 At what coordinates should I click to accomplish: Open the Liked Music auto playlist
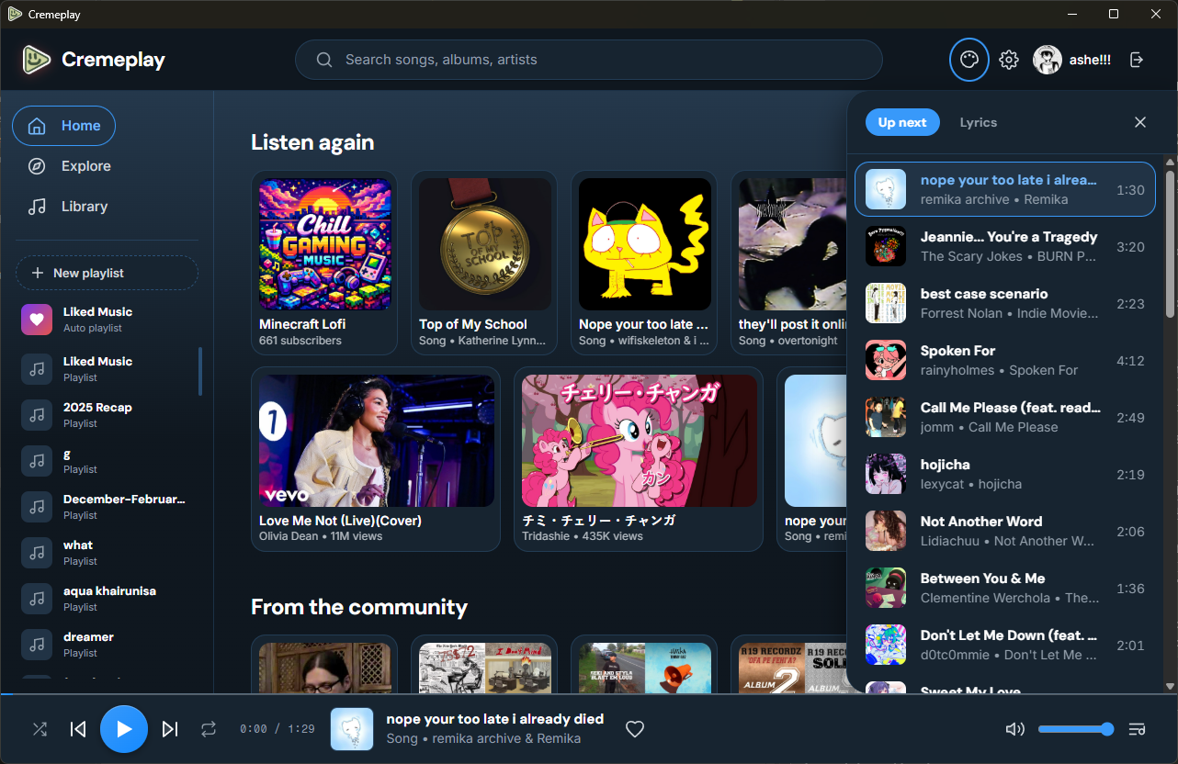[x=107, y=320]
